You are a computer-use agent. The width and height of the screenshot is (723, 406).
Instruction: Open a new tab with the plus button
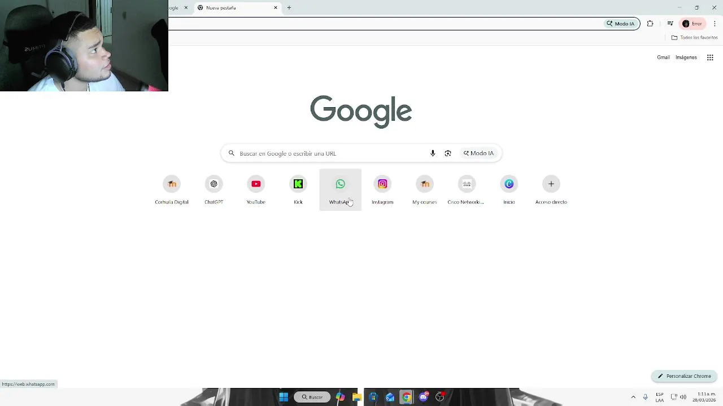[289, 8]
